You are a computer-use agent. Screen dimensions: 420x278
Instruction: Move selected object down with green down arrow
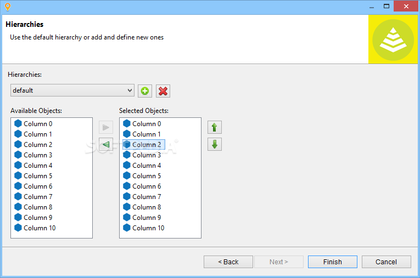click(x=215, y=145)
